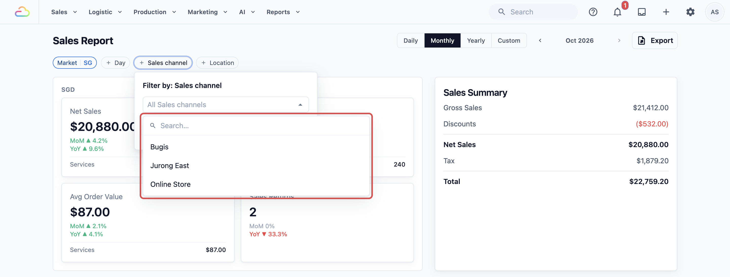Screen dimensions: 730x277
Task: Expand the AI menu
Action: click(x=247, y=12)
